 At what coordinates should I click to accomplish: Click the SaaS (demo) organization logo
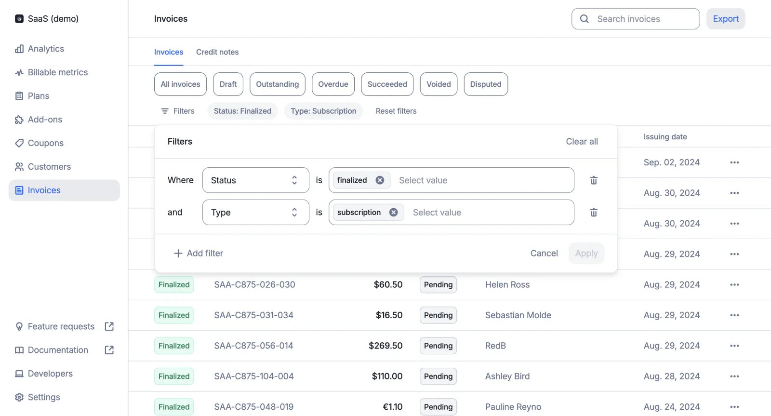[x=19, y=19]
